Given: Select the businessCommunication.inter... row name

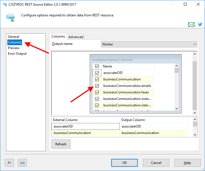Looking at the screenshot, I should point(127,105).
